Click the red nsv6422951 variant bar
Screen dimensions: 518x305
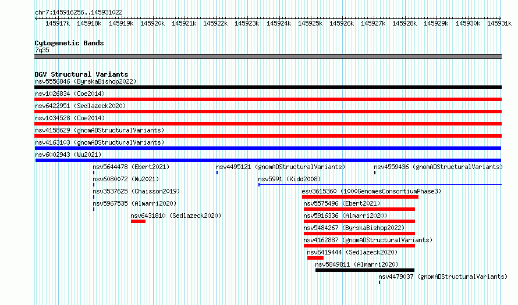tap(268, 112)
